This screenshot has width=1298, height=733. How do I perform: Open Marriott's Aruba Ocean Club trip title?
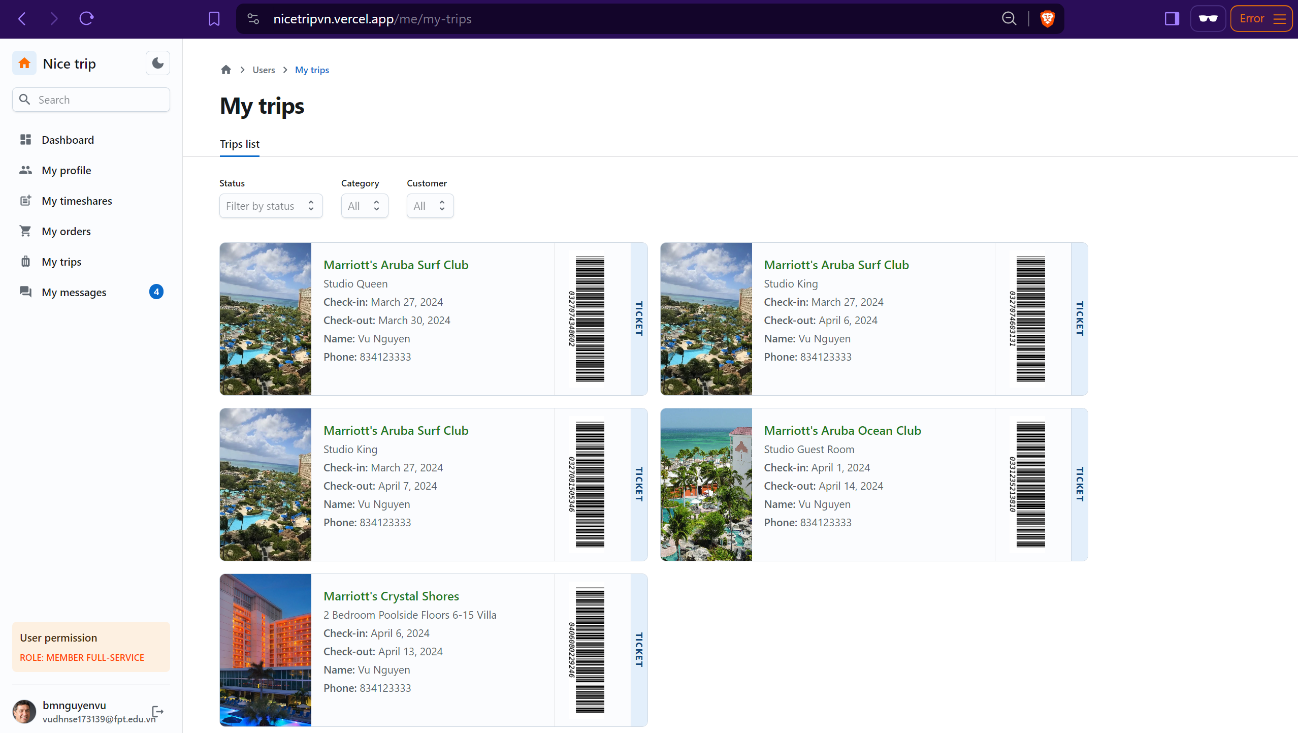click(x=842, y=430)
